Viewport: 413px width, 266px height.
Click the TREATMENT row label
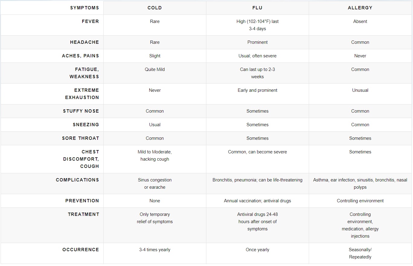point(83,214)
